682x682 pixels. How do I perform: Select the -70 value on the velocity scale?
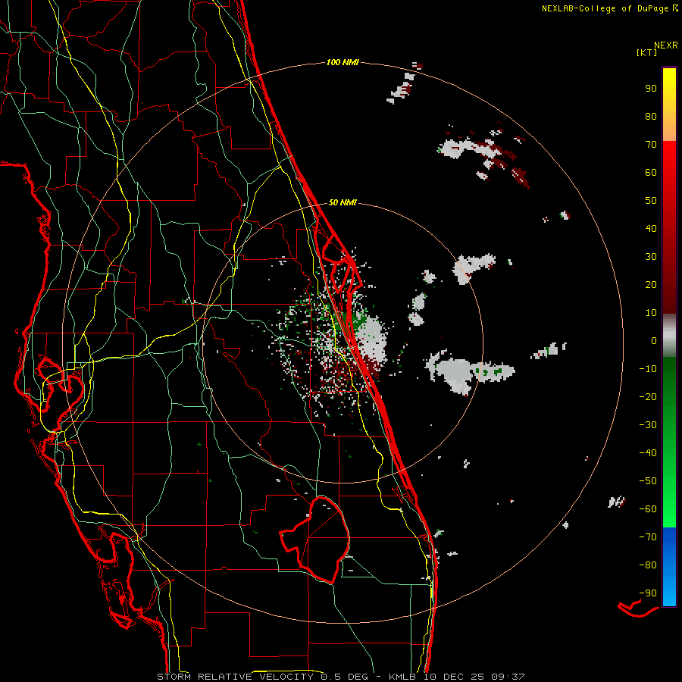tap(648, 537)
